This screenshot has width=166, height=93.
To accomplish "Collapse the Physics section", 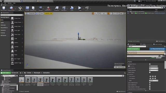I will [x=127, y=62].
